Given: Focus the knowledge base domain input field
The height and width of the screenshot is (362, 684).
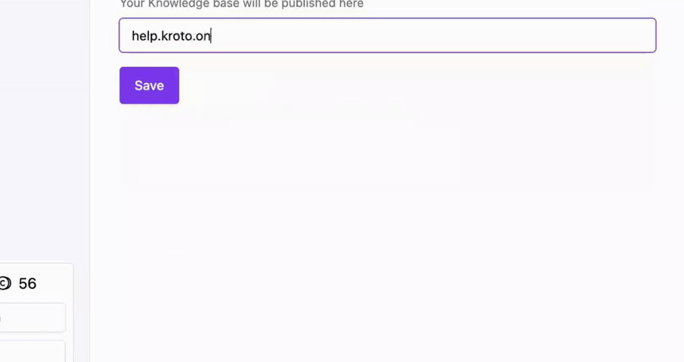Looking at the screenshot, I should tap(387, 35).
